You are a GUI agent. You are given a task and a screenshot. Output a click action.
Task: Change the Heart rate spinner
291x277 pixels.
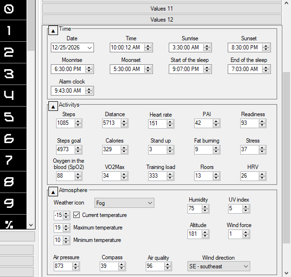click(x=170, y=123)
